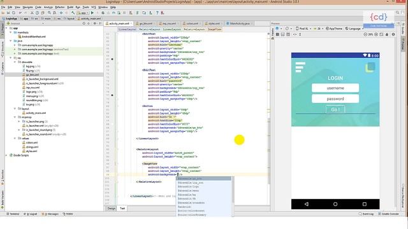Open the Navigate menu
The height and width of the screenshot is (229, 408).
[x=27, y=7]
